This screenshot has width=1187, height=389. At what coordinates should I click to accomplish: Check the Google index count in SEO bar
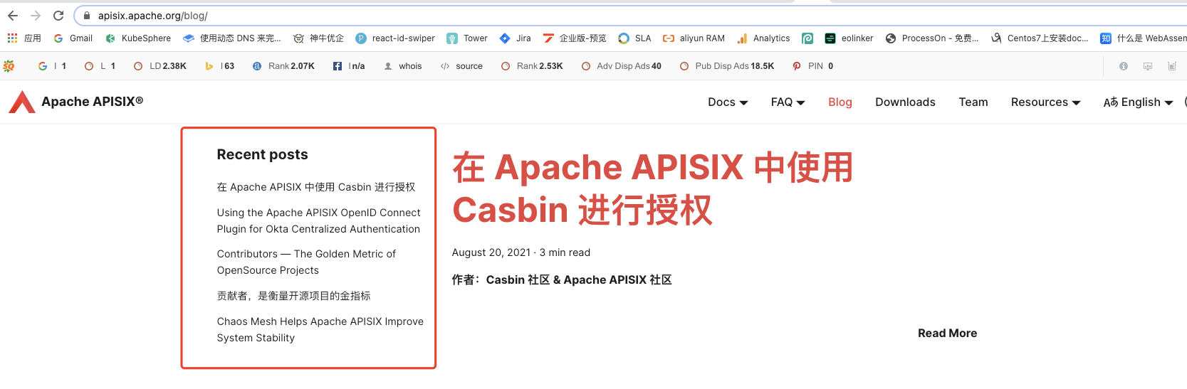click(52, 66)
